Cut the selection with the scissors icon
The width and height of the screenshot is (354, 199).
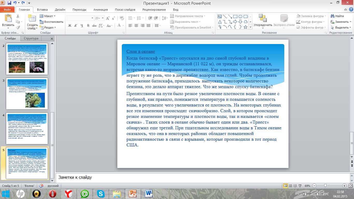pos(18,16)
